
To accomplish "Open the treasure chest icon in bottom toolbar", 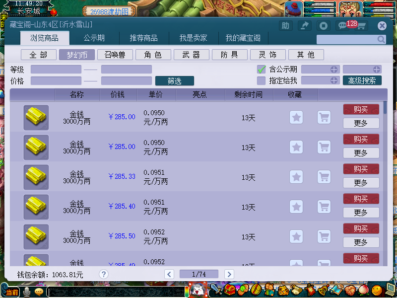I will pyautogui.click(x=229, y=290).
